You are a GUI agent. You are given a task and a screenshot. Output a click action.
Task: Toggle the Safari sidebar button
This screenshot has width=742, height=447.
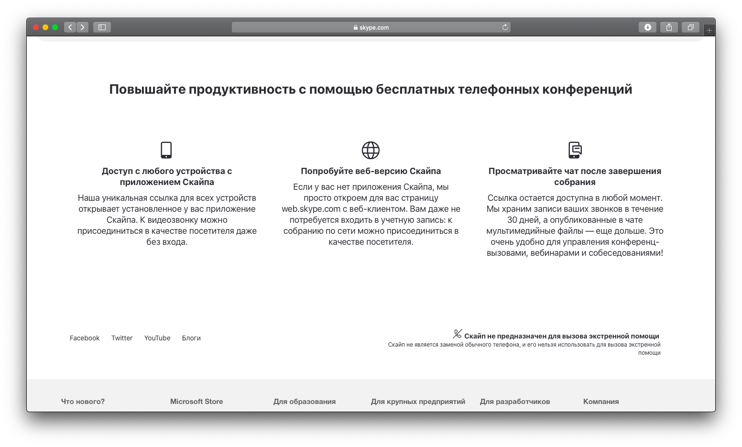point(102,27)
